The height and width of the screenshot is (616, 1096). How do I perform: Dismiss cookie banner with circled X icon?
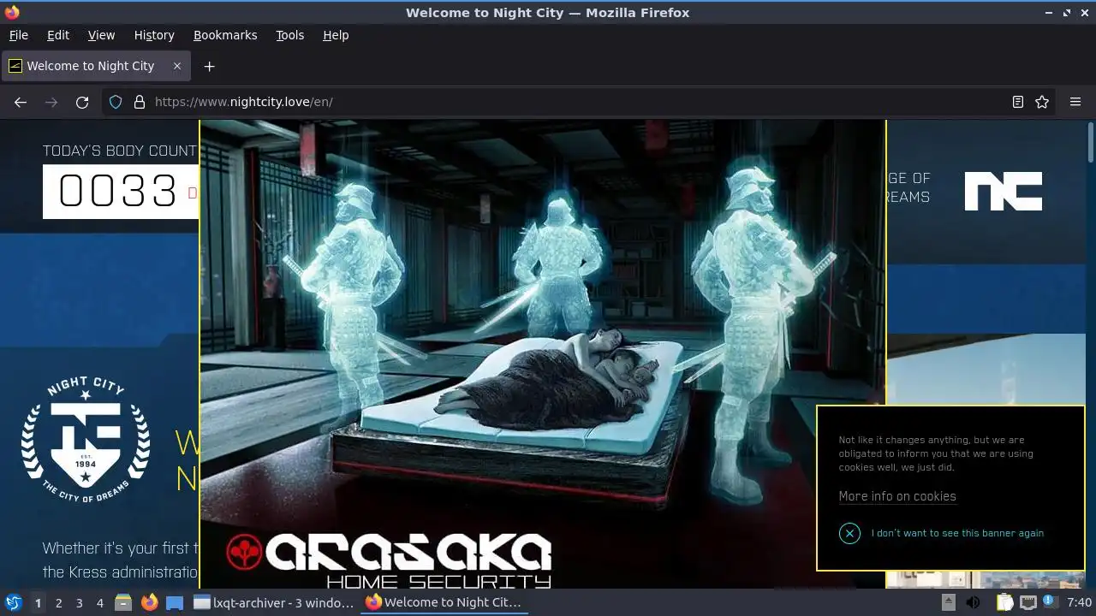click(x=849, y=533)
